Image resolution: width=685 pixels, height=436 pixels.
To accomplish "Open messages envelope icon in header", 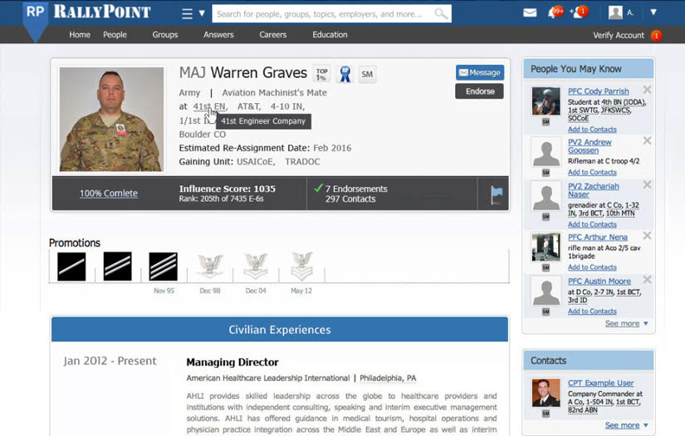I will pos(530,12).
